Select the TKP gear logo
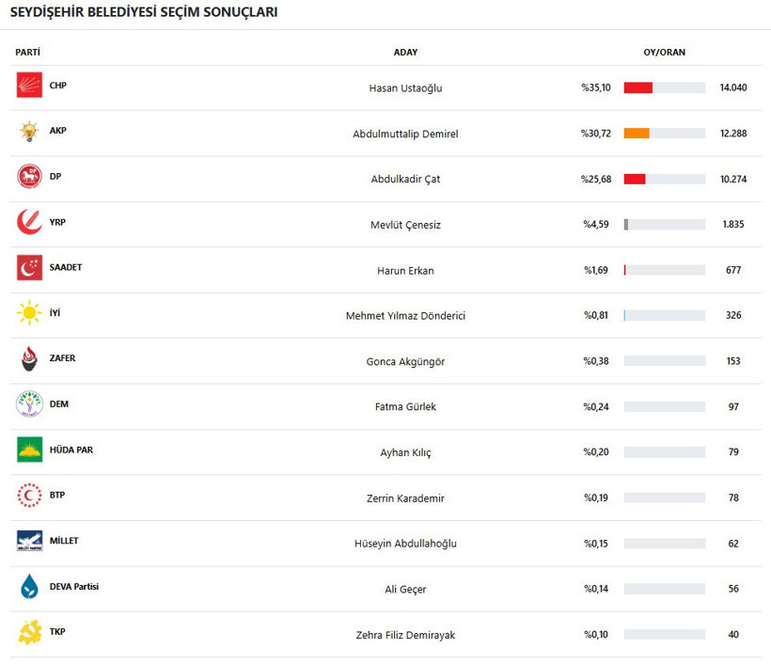 pyautogui.click(x=29, y=632)
